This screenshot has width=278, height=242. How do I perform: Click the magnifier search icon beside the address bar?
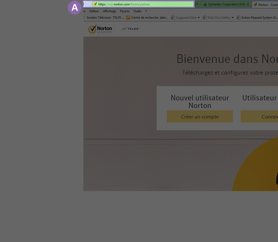196,4
